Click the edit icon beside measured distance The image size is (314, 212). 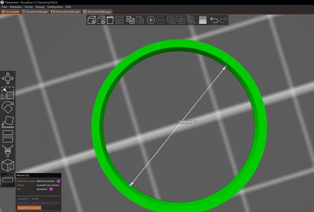click(195, 122)
